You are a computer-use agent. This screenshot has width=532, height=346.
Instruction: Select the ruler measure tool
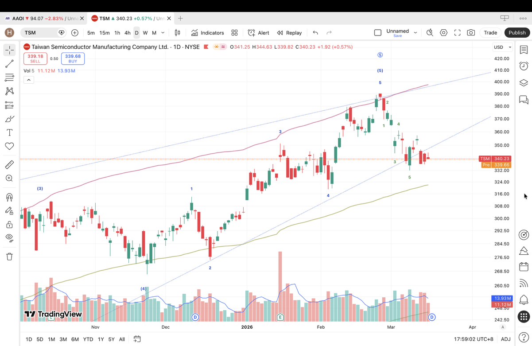click(x=9, y=165)
